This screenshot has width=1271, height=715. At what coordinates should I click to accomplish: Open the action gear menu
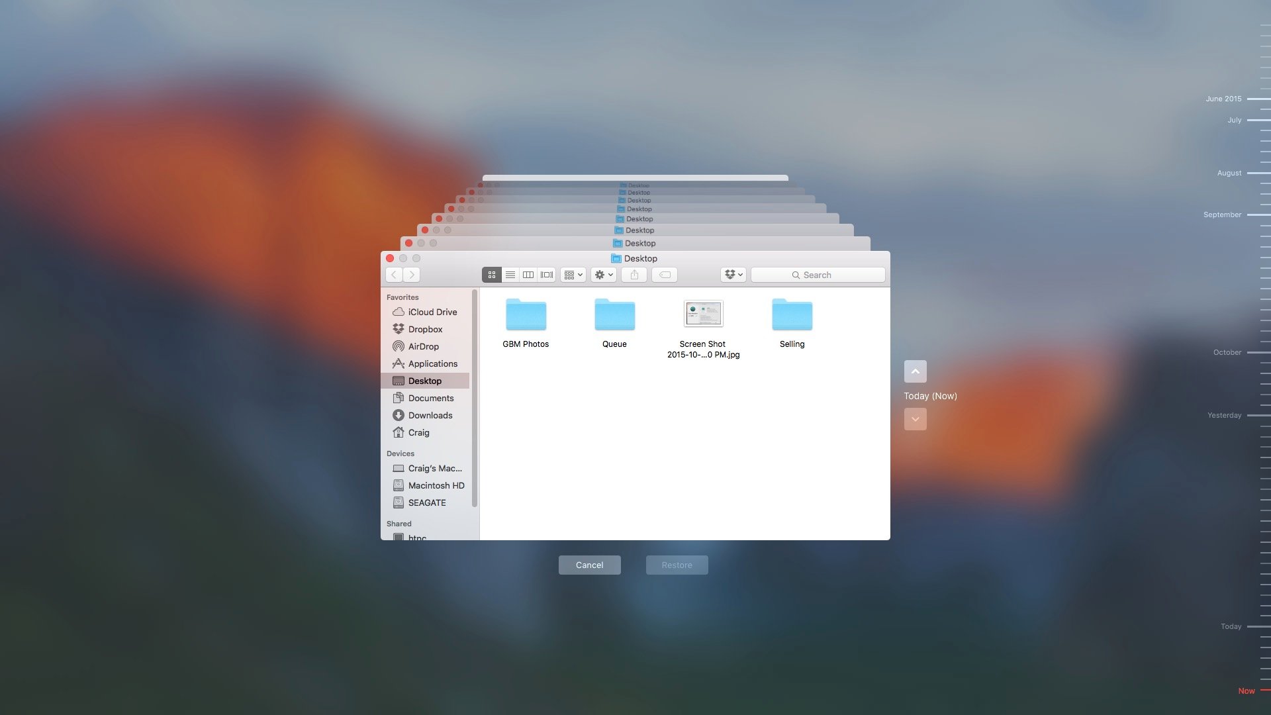[x=602, y=275]
